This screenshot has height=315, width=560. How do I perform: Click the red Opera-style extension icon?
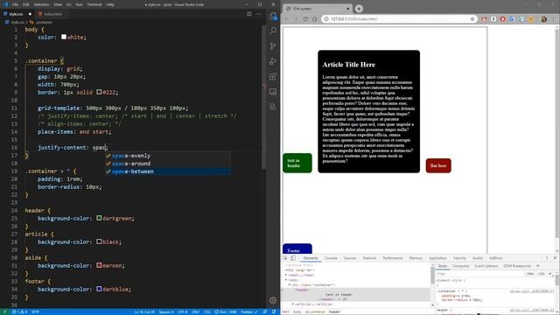502,19
